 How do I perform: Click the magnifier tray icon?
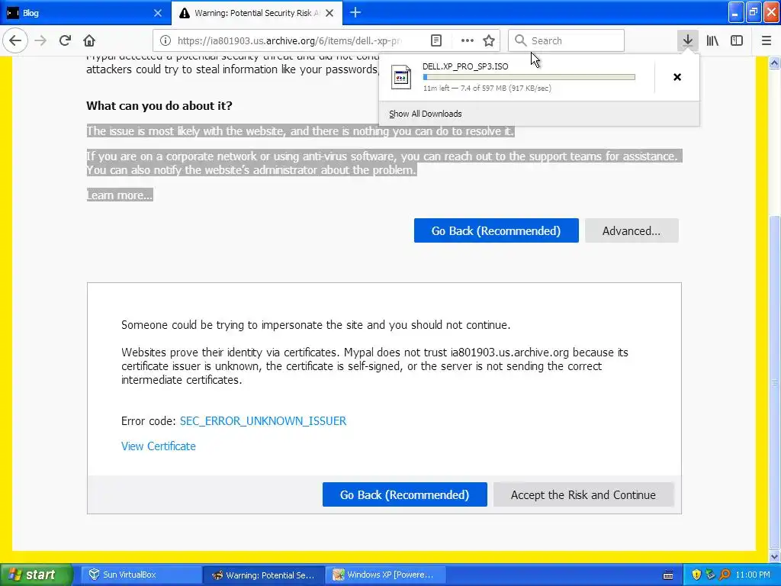725,575
